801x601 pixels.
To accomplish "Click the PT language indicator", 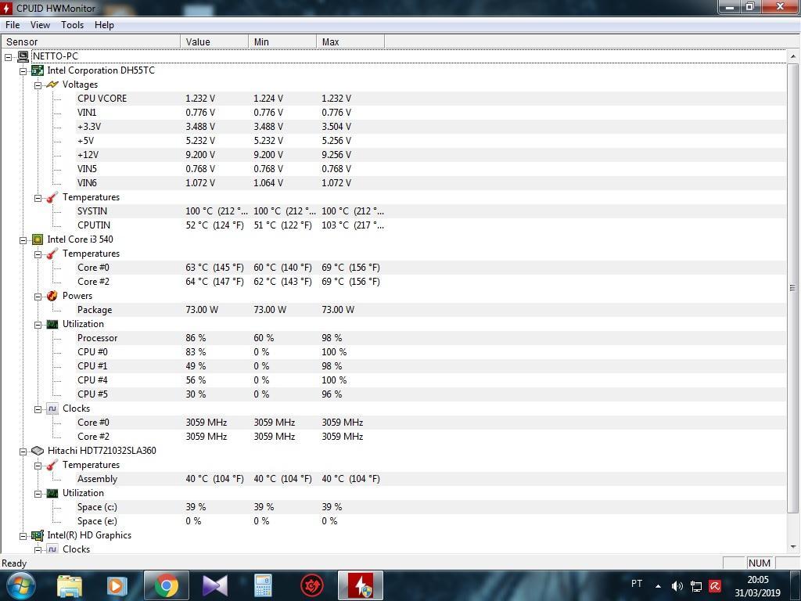I will click(x=637, y=584).
